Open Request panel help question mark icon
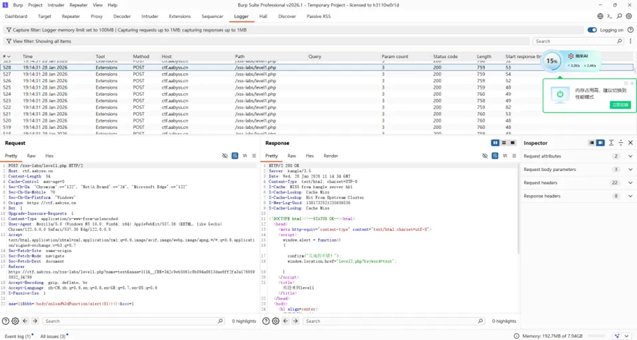This screenshot has width=637, height=340. (5, 321)
